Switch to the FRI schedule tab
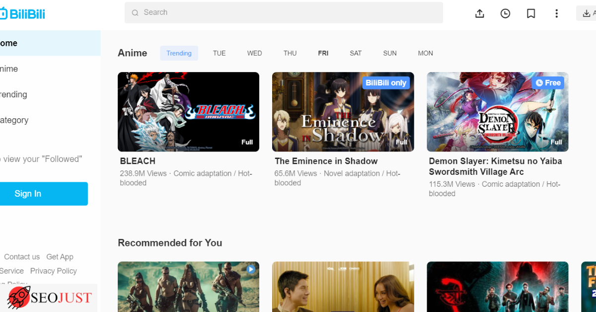Viewport: 596px width, 312px height. pyautogui.click(x=323, y=53)
